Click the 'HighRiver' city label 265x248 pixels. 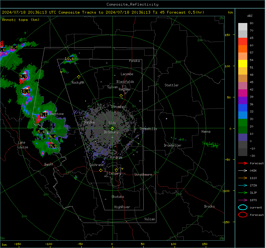(x=122, y=207)
